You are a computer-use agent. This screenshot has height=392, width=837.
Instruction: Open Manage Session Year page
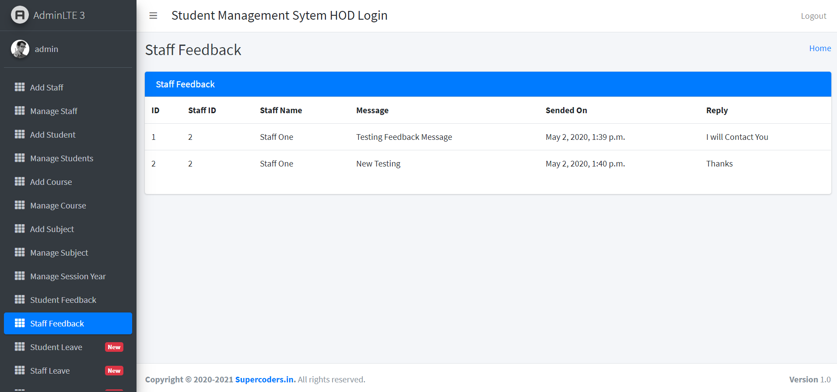(x=68, y=276)
